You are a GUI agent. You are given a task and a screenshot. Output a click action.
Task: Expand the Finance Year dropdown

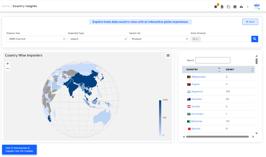pyautogui.click(x=36, y=39)
